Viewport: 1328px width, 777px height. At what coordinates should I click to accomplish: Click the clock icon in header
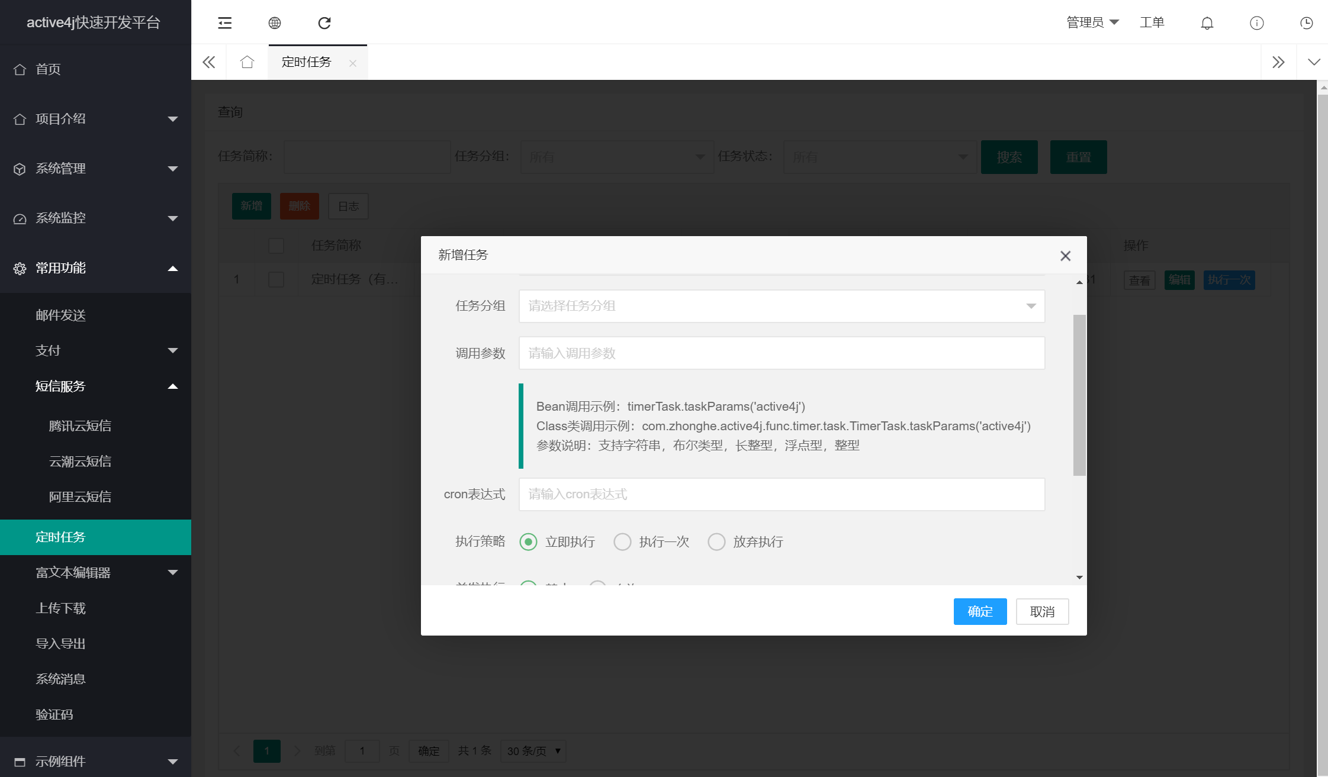[1307, 23]
